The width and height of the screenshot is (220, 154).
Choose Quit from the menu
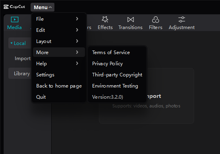(x=59, y=97)
